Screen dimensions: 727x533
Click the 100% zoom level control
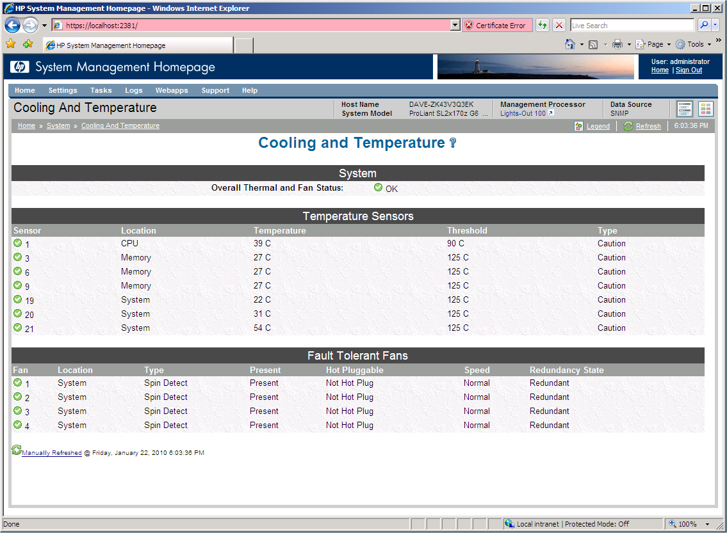click(684, 524)
